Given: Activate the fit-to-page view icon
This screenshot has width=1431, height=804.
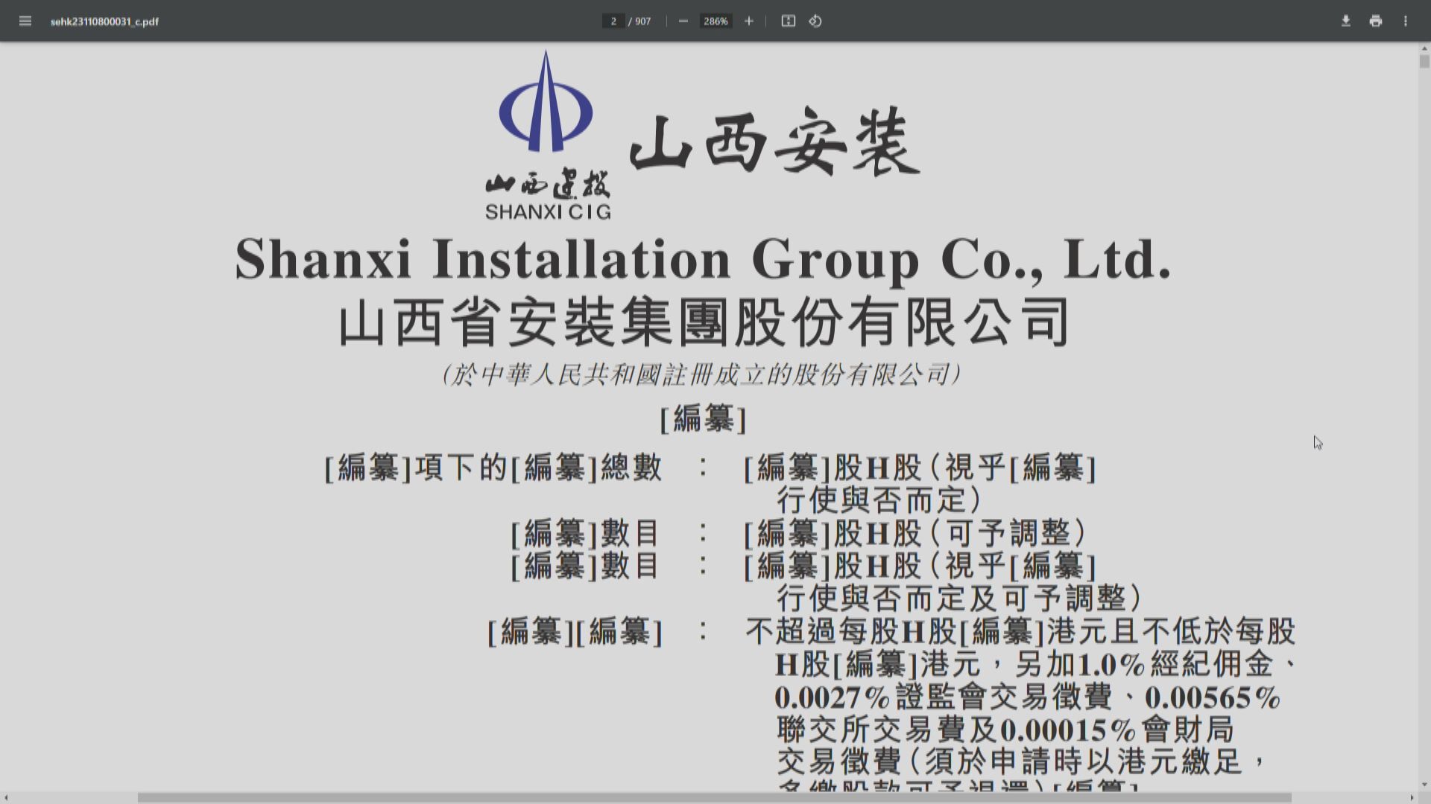Looking at the screenshot, I should point(788,21).
